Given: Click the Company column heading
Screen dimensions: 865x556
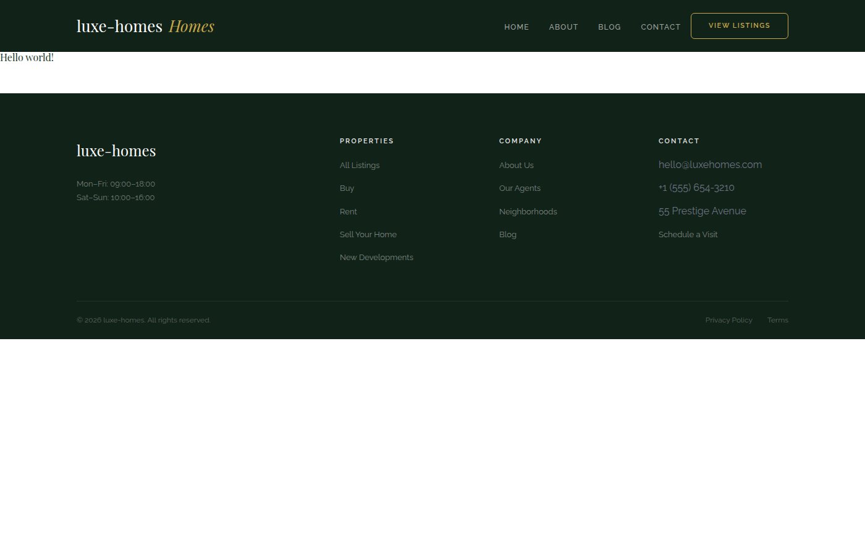Looking at the screenshot, I should tap(520, 141).
